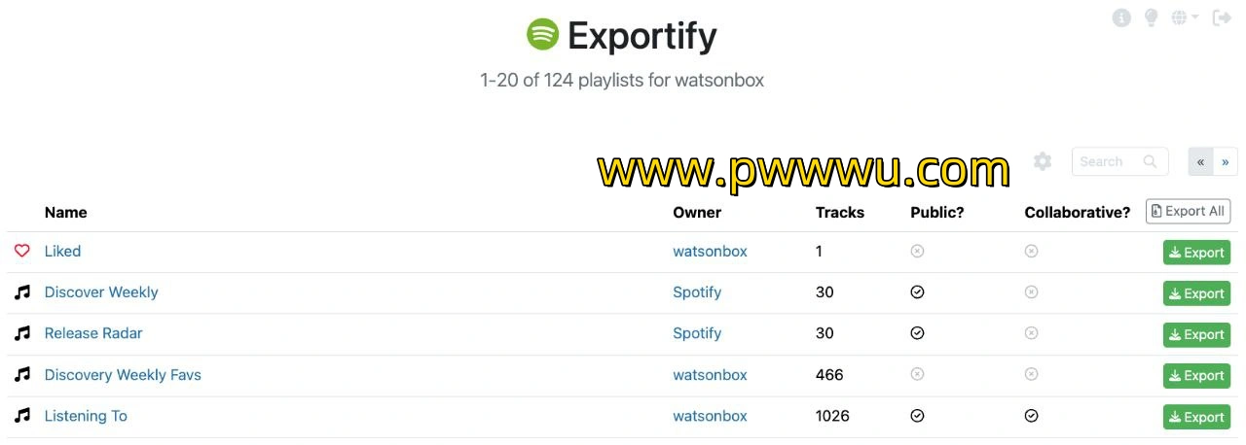Export the Liked playlist
Image resolution: width=1246 pixels, height=445 pixels.
pyautogui.click(x=1196, y=253)
